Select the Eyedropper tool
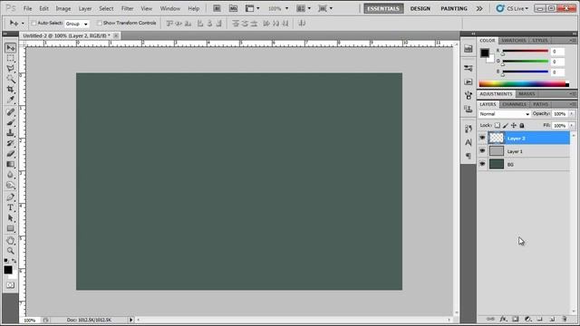 tap(10, 100)
